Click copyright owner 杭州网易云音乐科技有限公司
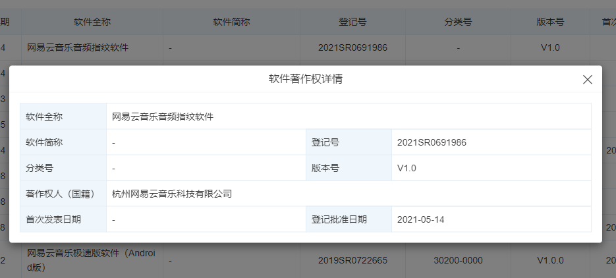The height and width of the screenshot is (278, 616). (172, 194)
